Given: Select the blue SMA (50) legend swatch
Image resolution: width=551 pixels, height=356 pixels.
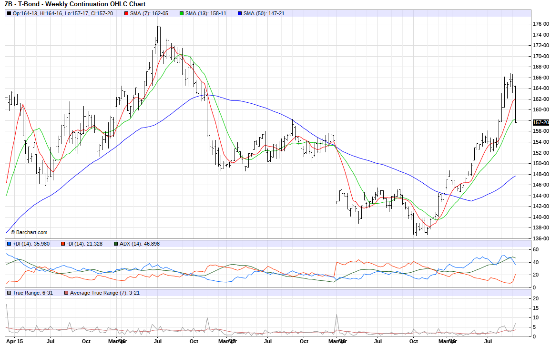Looking at the screenshot, I should coord(239,13).
